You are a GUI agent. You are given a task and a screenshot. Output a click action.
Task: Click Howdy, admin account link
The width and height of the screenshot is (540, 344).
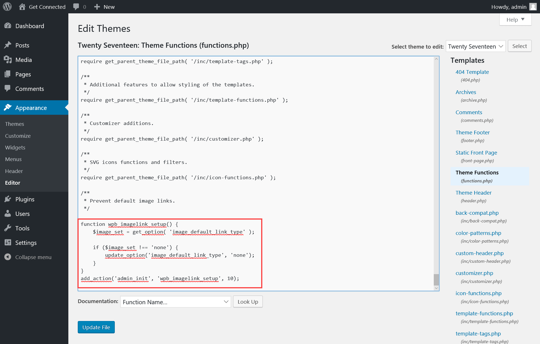coord(509,7)
